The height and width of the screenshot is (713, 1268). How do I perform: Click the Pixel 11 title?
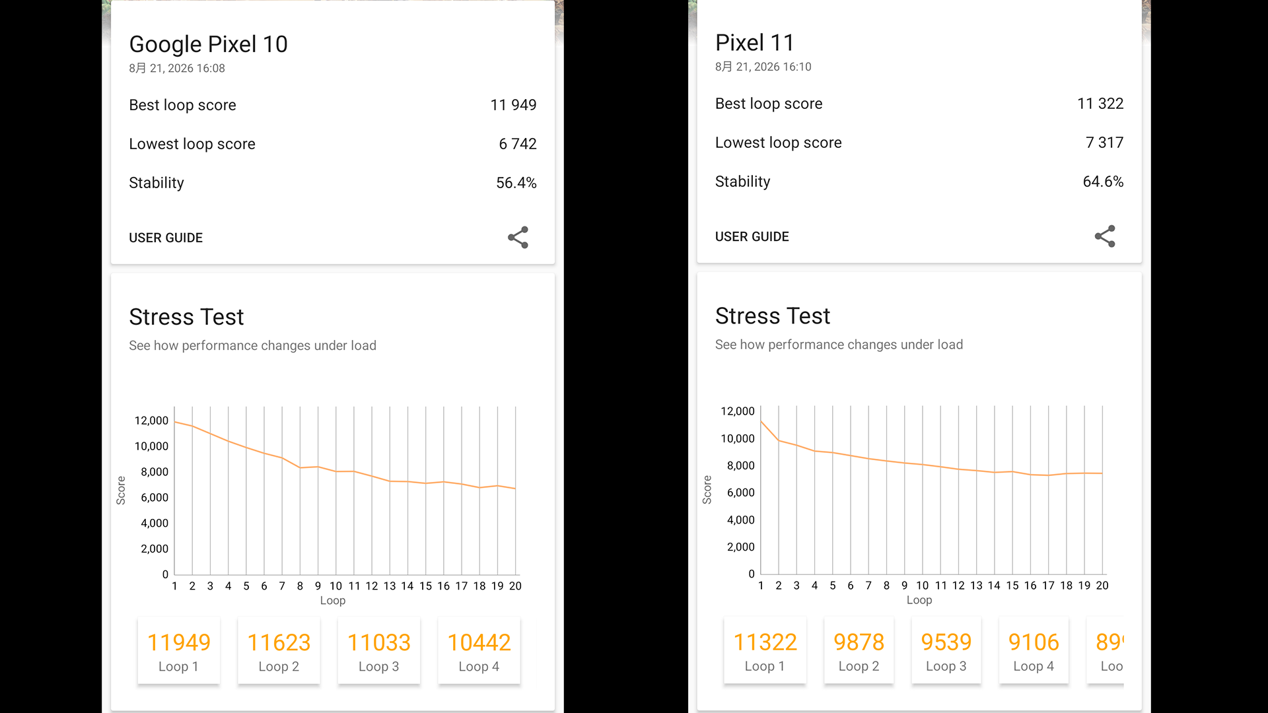(x=754, y=43)
